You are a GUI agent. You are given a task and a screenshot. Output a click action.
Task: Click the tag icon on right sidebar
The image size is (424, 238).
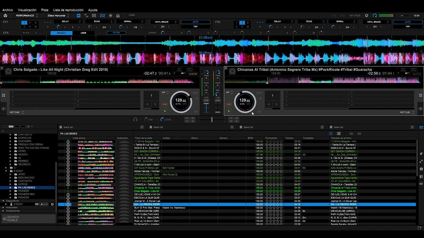click(421, 154)
